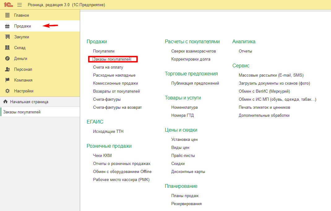
Task: Open Планы продаж
Action: tap(185, 196)
